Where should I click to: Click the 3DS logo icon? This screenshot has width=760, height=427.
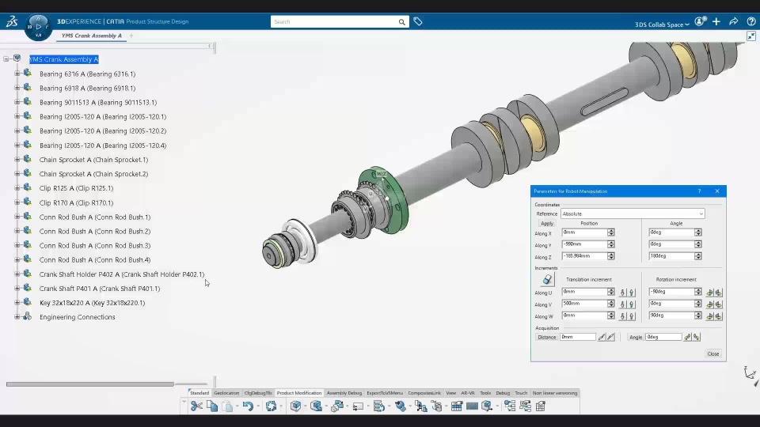[x=12, y=21]
